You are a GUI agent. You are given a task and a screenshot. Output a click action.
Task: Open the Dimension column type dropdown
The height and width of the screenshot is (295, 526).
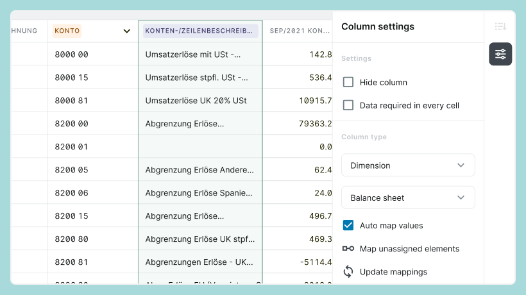(408, 165)
